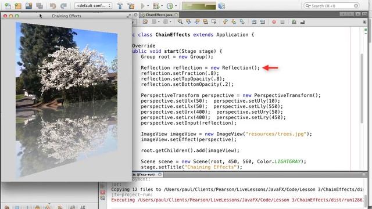Click the LIGHTGRAY constant in code
The width and height of the screenshot is (372, 209).
(287, 161)
